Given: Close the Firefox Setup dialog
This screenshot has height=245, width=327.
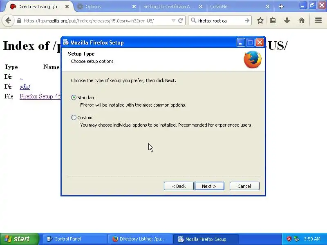Looking at the screenshot, I should [x=260, y=42].
